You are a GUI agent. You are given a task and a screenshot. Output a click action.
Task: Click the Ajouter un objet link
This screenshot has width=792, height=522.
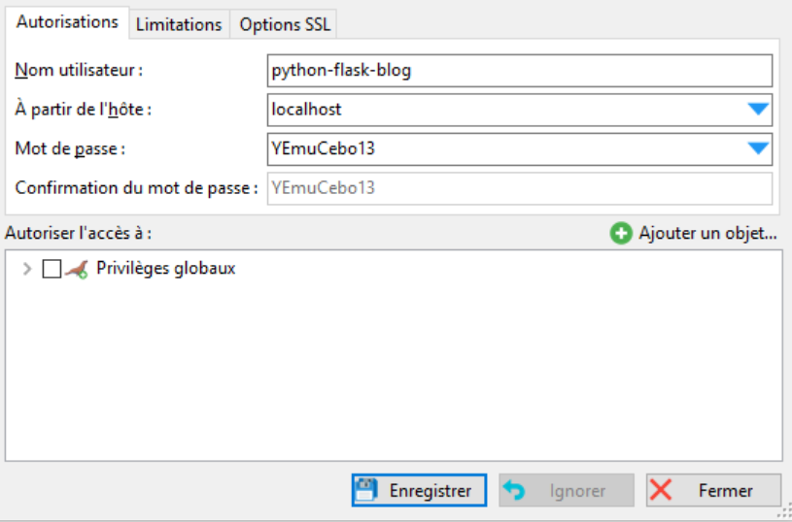coord(707,234)
